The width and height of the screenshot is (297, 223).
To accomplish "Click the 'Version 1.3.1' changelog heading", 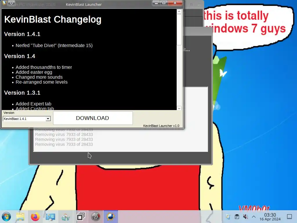I will [x=22, y=93].
